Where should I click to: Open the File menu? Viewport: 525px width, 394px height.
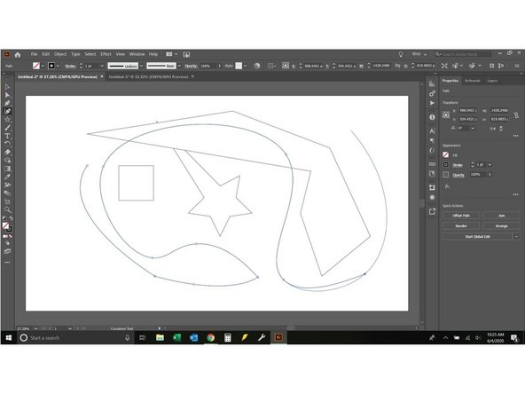pos(35,54)
